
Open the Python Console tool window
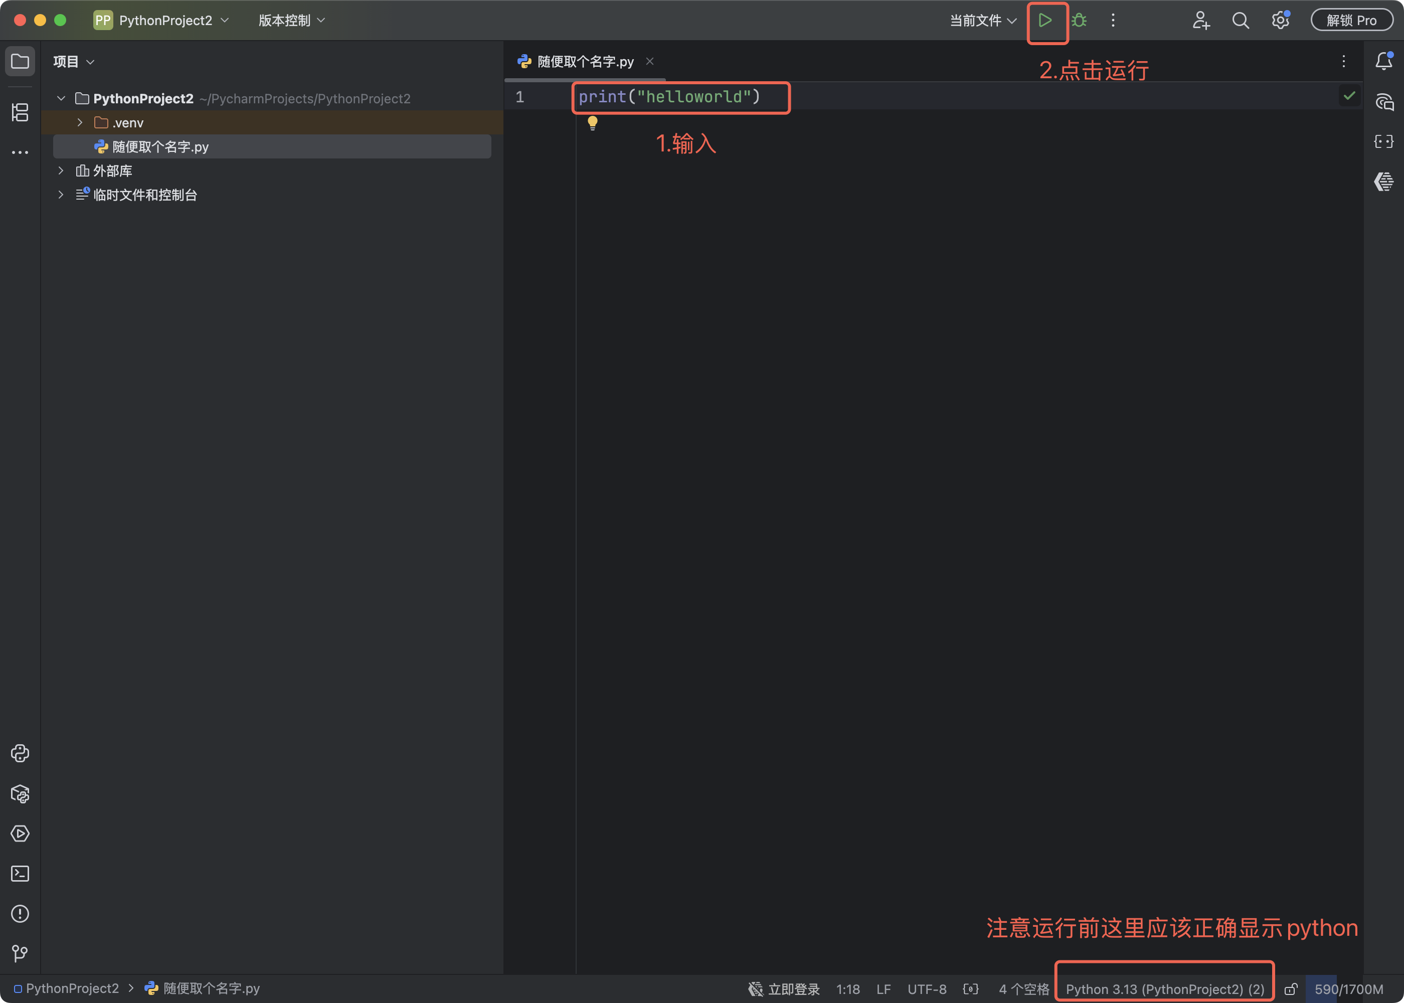(x=20, y=753)
